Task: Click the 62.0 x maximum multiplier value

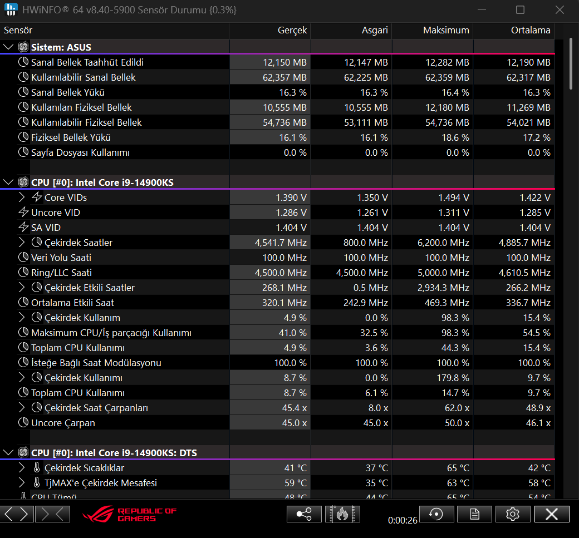Action: point(457,408)
